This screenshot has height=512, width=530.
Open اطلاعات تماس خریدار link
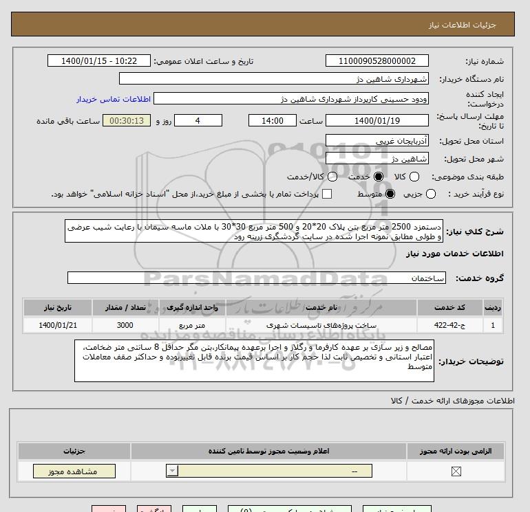[x=114, y=99]
